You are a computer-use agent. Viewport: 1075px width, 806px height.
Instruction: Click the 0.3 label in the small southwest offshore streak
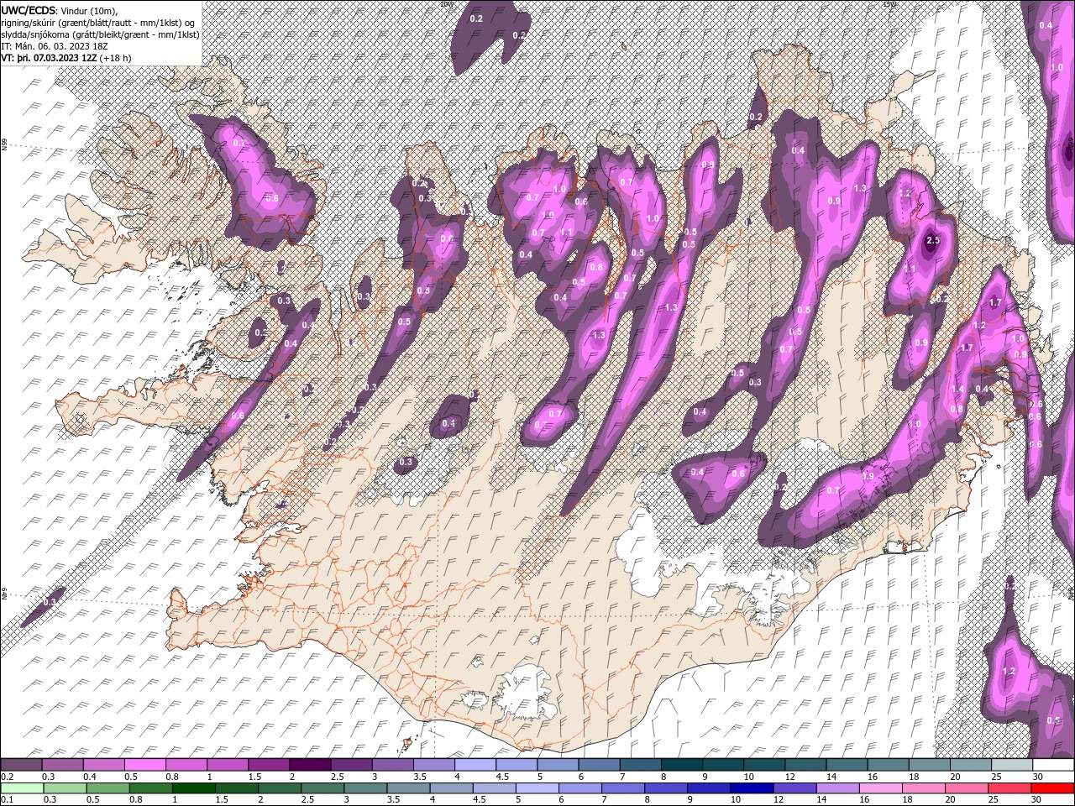[50, 602]
